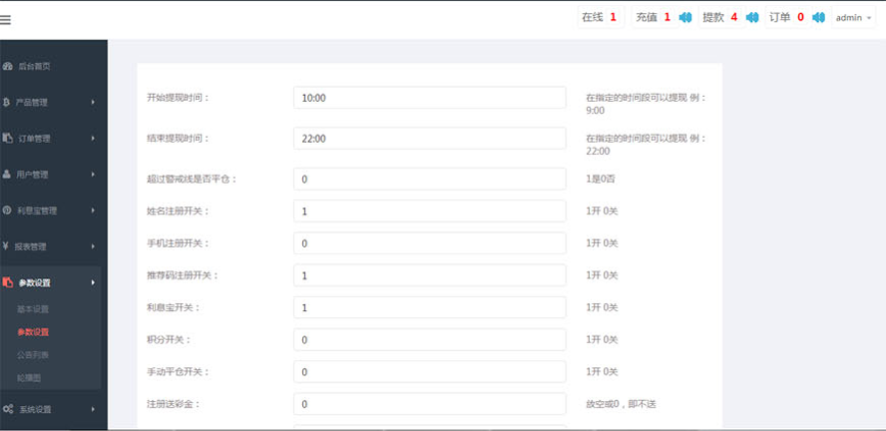886x431 pixels.
Task: Click the 注册送彩金 input field
Action: click(x=429, y=404)
